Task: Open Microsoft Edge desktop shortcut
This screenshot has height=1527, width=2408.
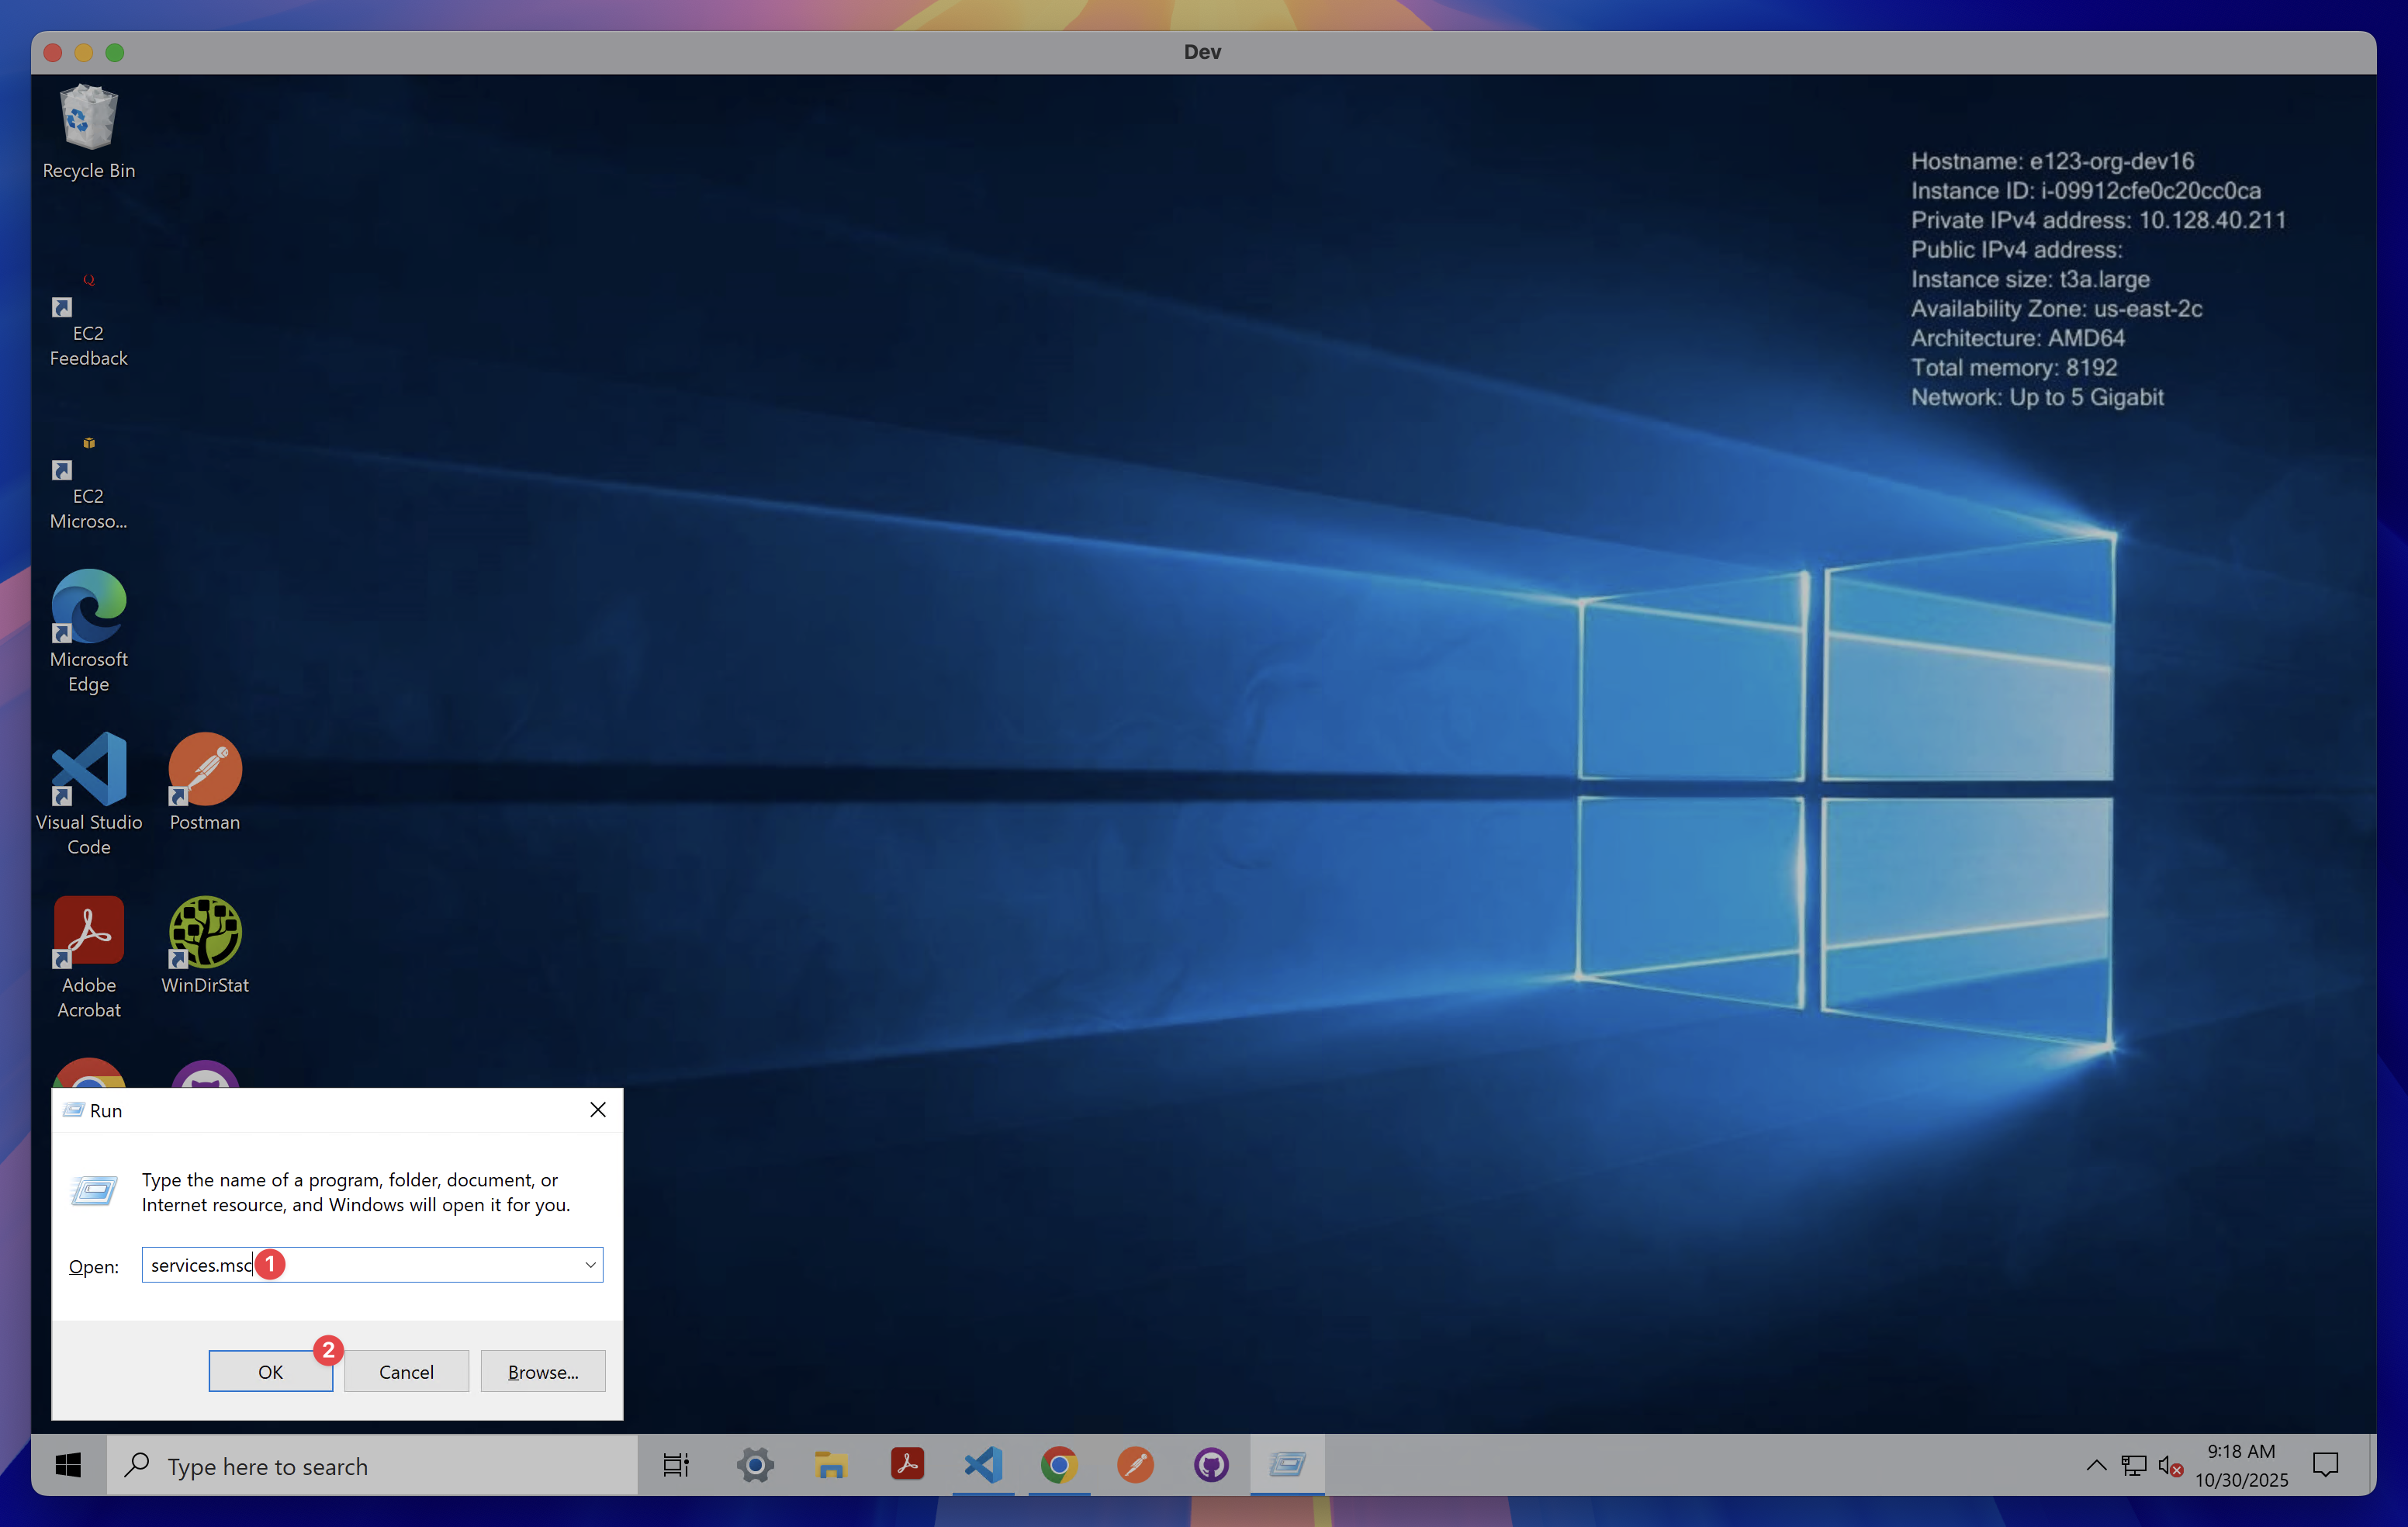Action: click(x=88, y=607)
